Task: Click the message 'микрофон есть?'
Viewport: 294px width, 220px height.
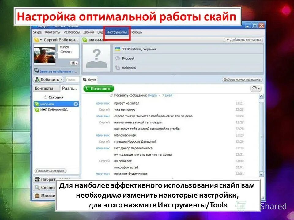Action: pos(126,167)
